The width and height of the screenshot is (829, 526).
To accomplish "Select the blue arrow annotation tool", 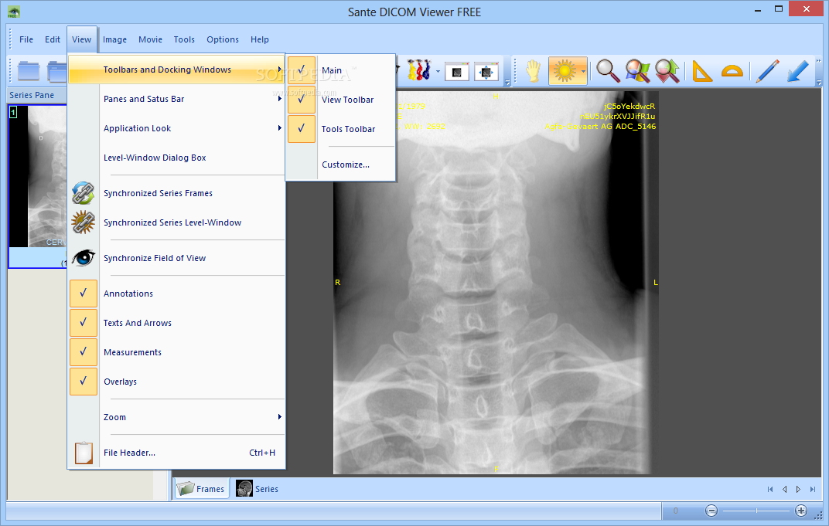I will pyautogui.click(x=797, y=71).
